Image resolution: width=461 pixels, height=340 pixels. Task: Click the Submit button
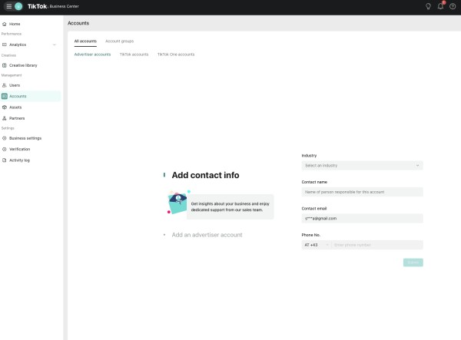coord(413,262)
